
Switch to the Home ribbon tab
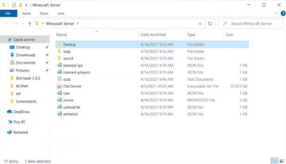tap(26, 14)
